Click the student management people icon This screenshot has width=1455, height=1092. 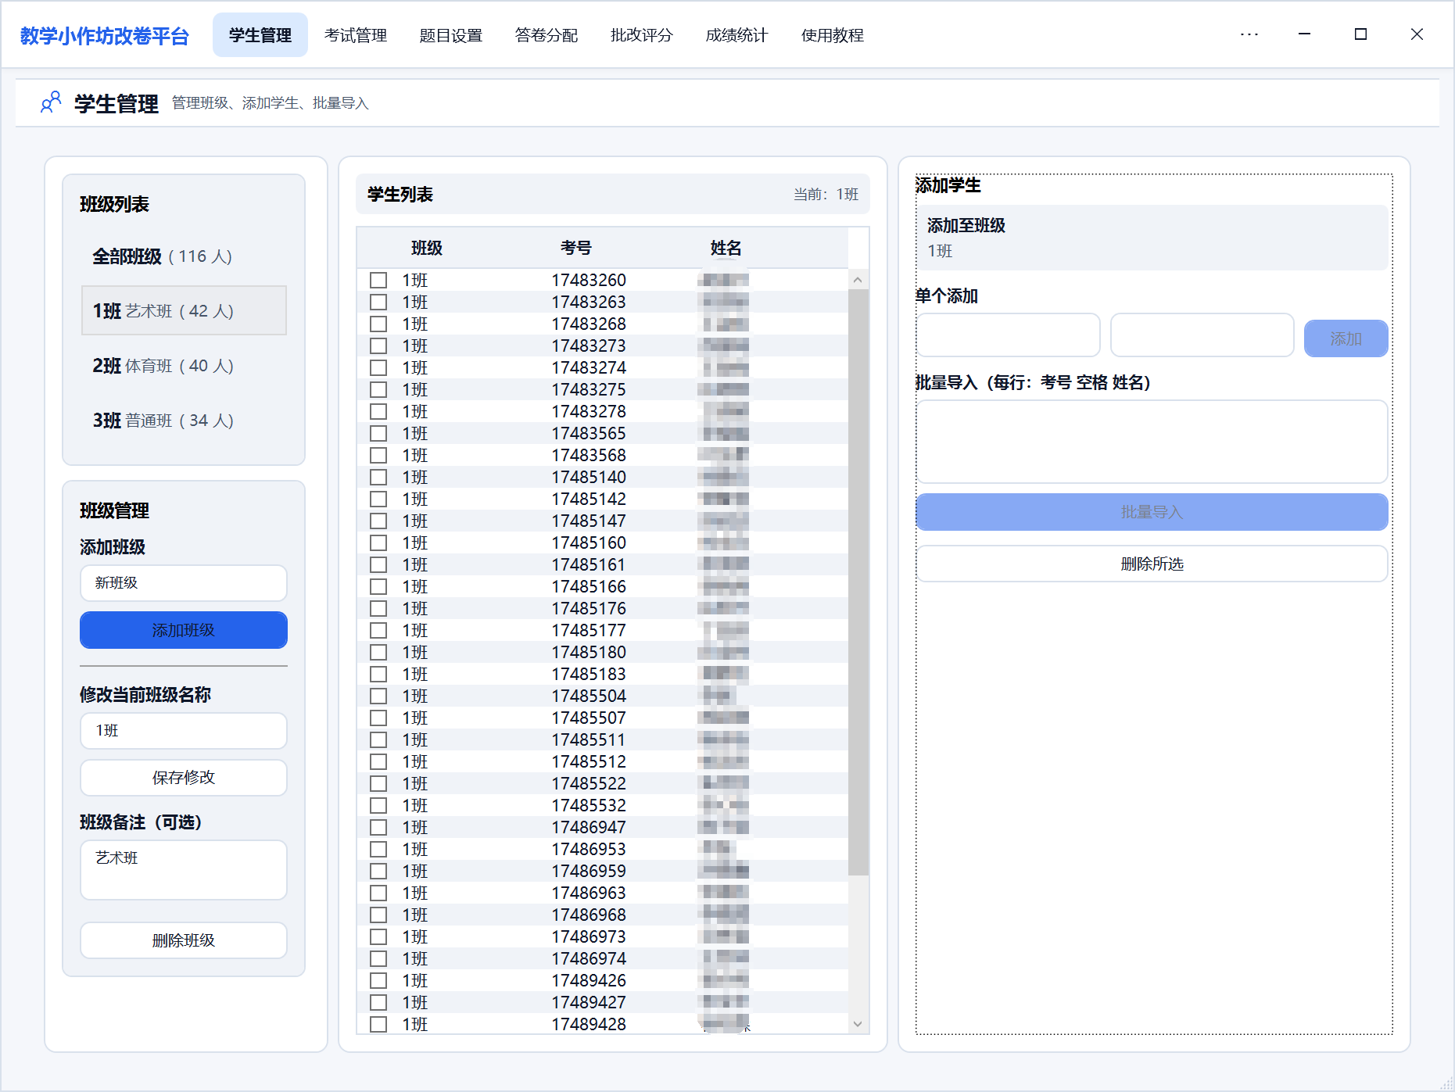point(51,102)
